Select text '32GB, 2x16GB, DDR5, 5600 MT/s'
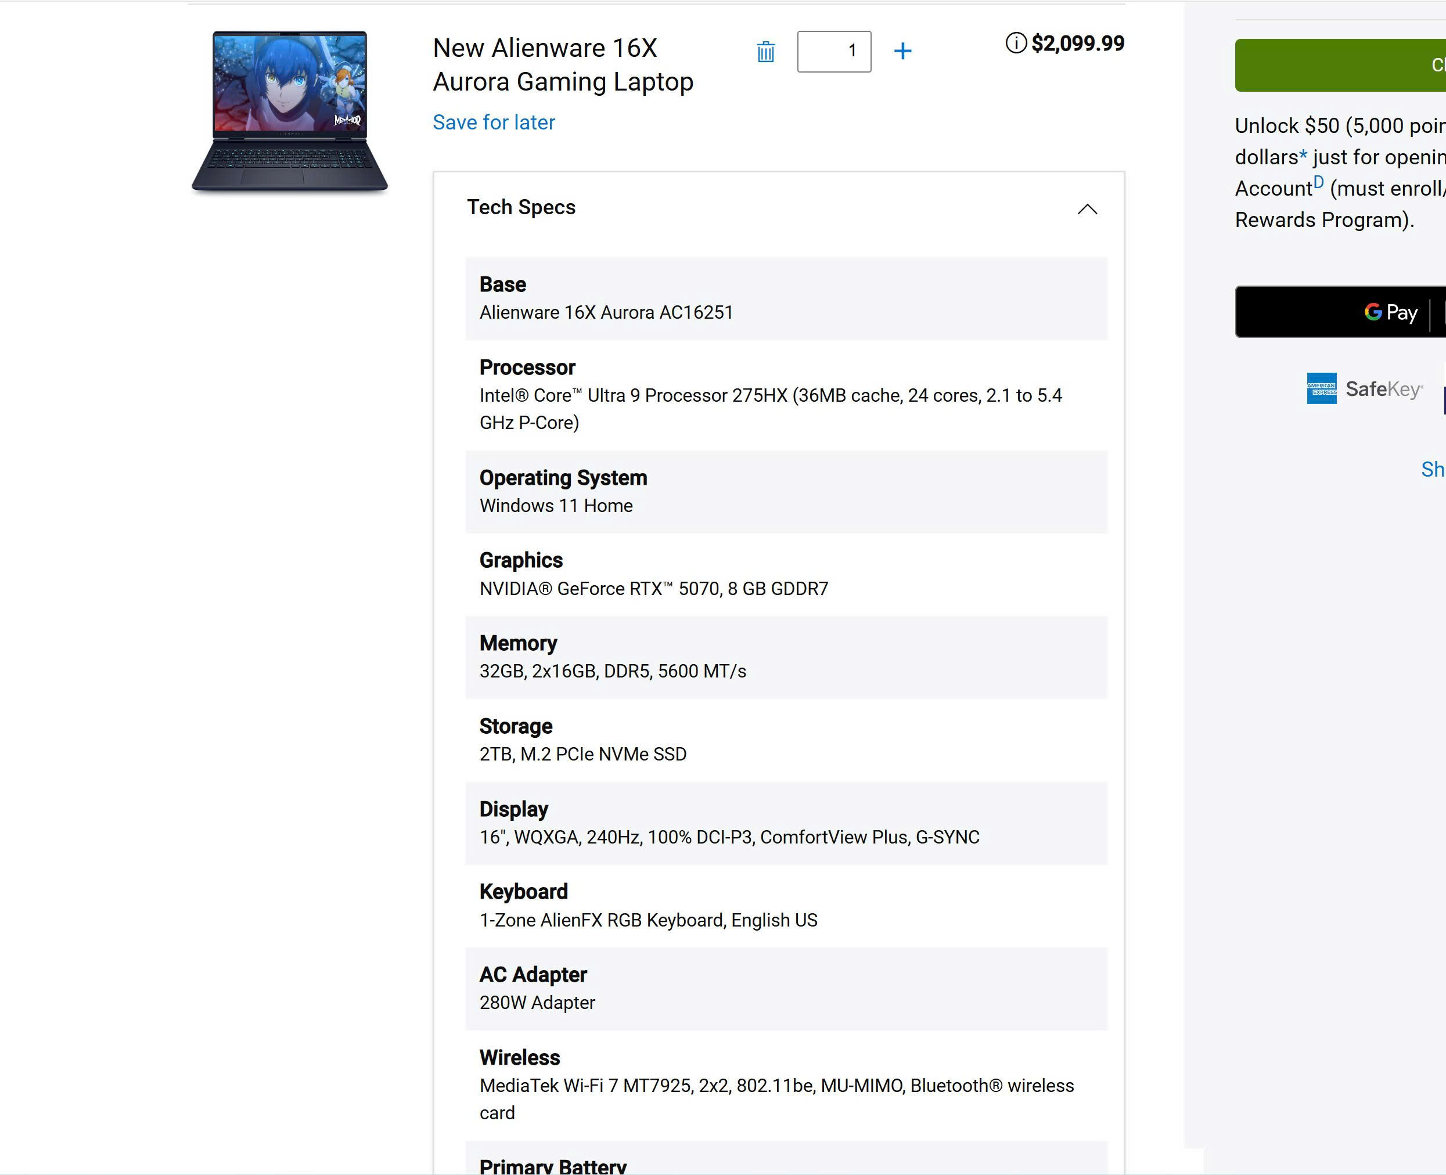Screen dimensions: 1446x1175 (613, 672)
